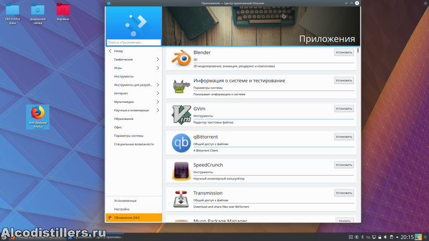Select the Образование category

coord(134,118)
